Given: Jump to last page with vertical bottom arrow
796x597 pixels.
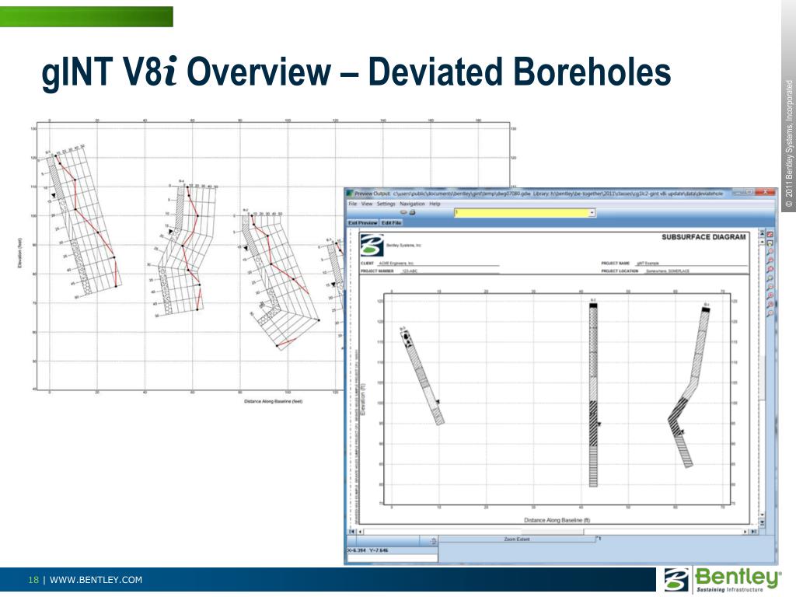Looking at the screenshot, I should 762,522.
